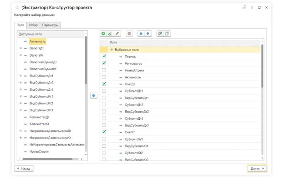Expand ВидСубконтоДт3 in available fields
Screen dimensions: 284x177
[x=20, y=89]
